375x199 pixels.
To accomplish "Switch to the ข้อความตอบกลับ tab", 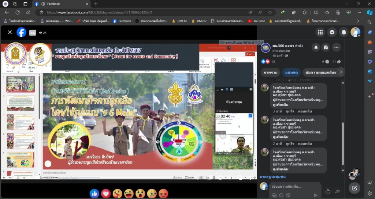I will pos(321,72).
